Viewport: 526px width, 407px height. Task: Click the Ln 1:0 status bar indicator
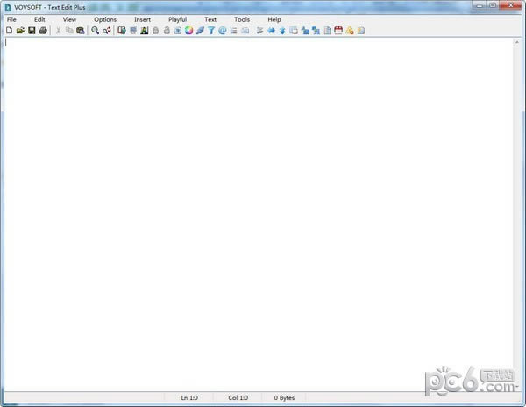pos(189,397)
